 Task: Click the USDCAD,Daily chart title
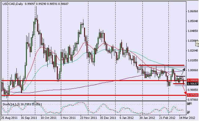tap(13, 4)
